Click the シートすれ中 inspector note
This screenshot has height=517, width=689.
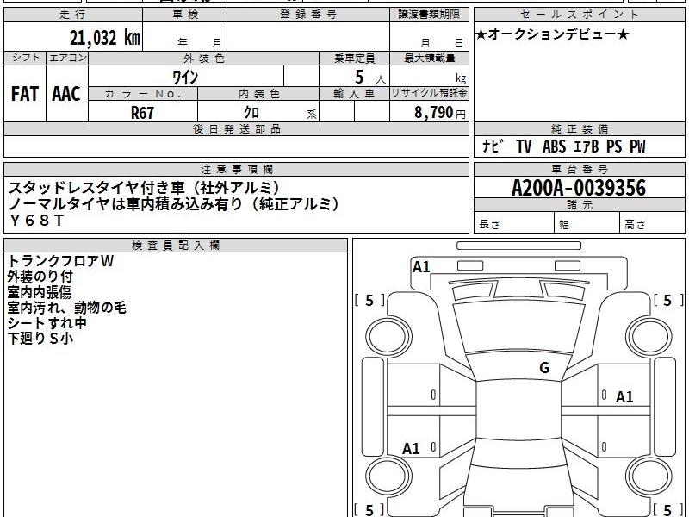[47, 323]
